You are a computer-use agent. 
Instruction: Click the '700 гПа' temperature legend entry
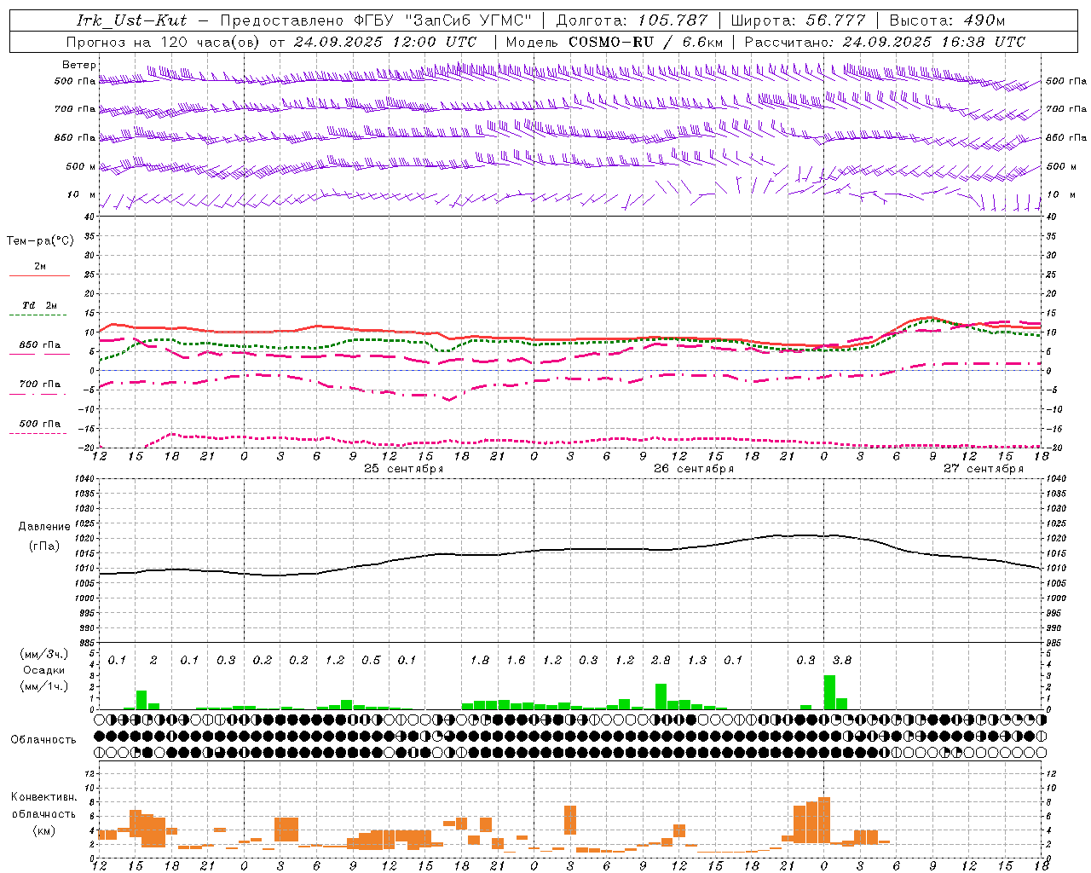[40, 384]
